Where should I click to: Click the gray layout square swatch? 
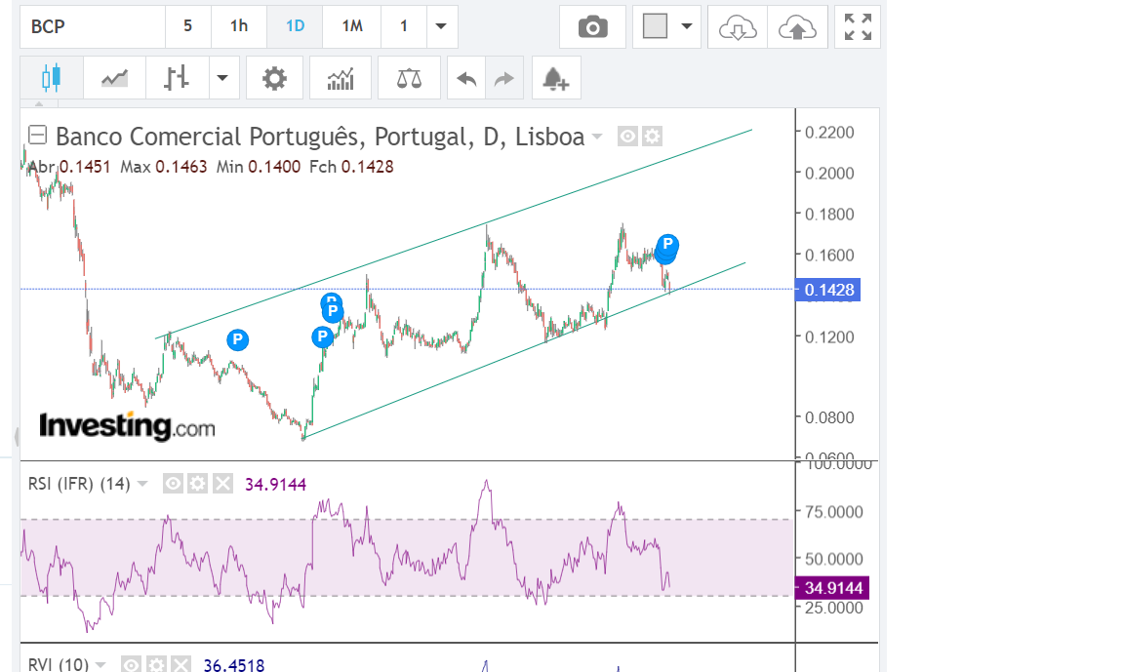[656, 26]
